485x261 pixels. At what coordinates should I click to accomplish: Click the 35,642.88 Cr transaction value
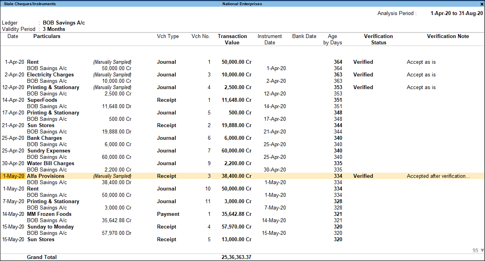[x=236, y=214]
